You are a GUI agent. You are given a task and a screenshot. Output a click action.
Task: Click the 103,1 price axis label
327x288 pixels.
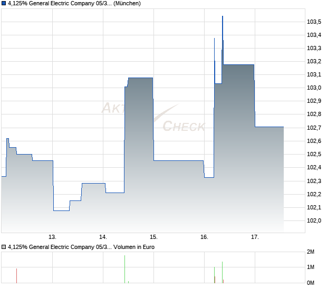point(314,74)
